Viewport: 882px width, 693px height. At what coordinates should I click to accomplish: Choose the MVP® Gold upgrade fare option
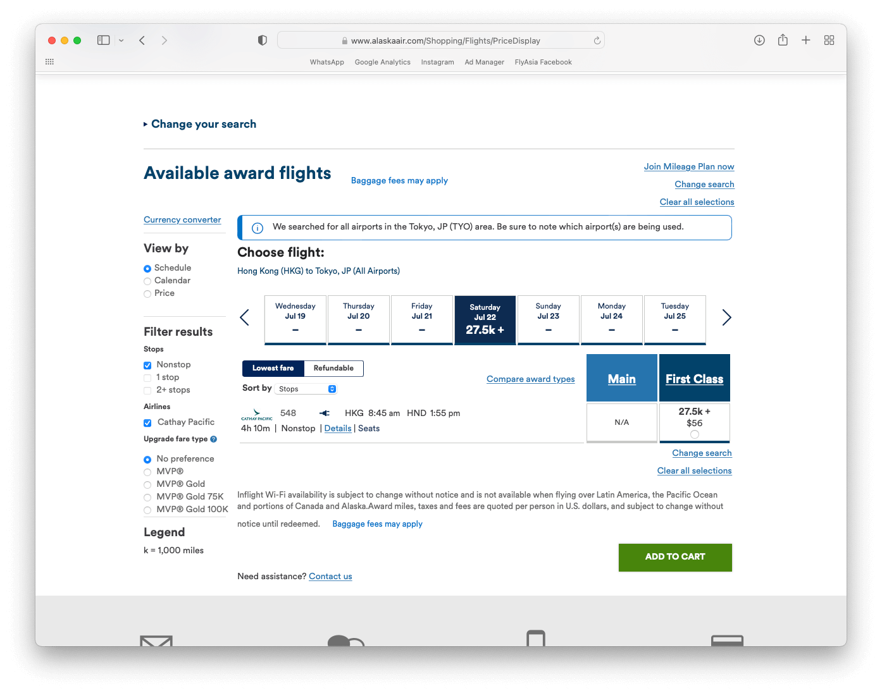pyautogui.click(x=147, y=485)
